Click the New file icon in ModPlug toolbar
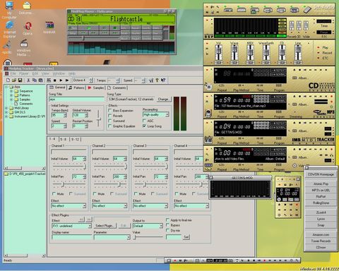The width and height of the screenshot is (339, 271). click(x=8, y=80)
